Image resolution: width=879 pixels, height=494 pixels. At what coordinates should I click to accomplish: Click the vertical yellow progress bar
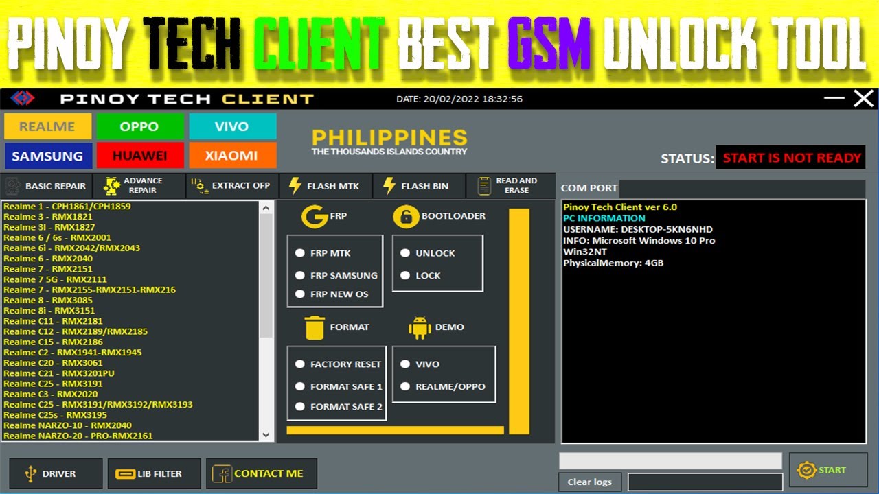519,321
